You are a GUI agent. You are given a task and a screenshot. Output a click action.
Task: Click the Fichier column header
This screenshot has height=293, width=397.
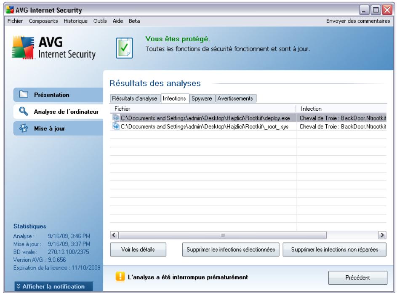pos(203,109)
